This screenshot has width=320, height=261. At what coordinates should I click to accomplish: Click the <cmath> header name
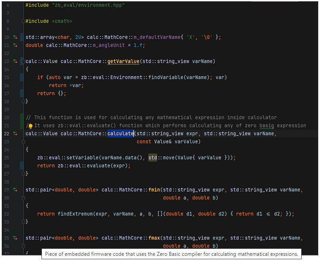point(62,21)
